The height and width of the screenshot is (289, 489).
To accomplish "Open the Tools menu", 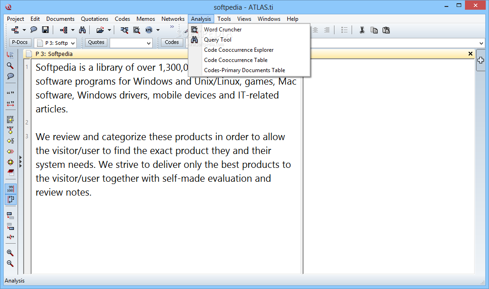I will [x=224, y=18].
